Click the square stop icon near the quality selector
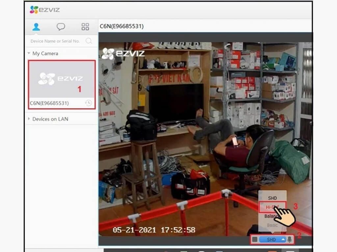Image resolution: width=337 pixels, height=252 pixels. point(255,239)
